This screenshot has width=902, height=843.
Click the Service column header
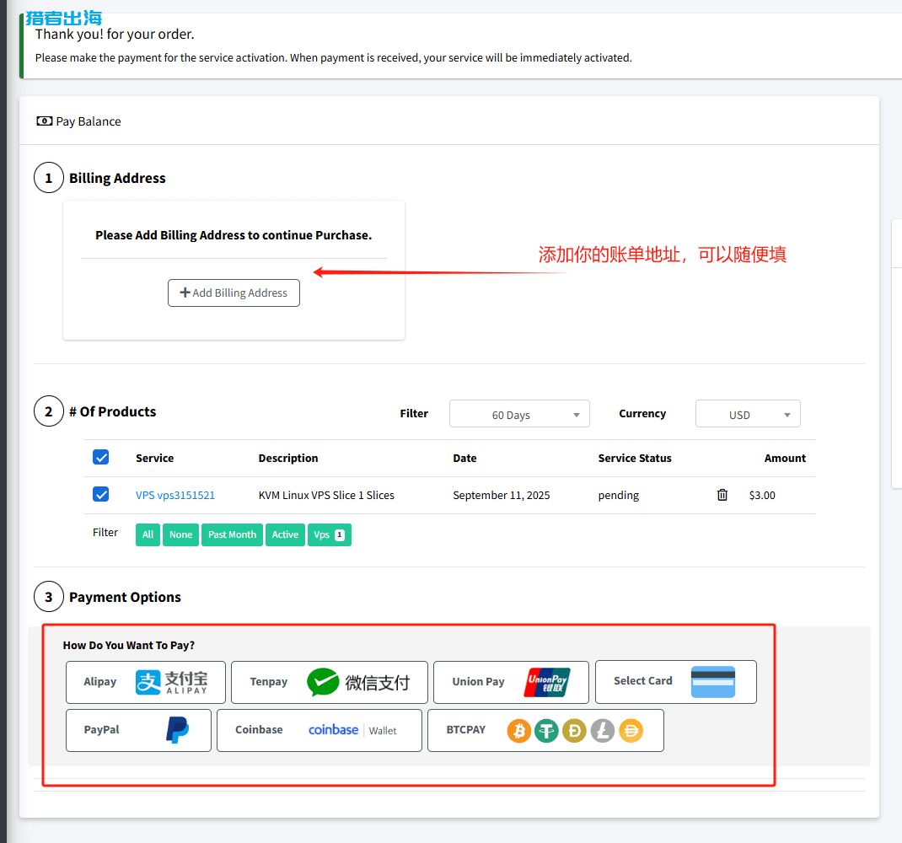click(x=155, y=458)
